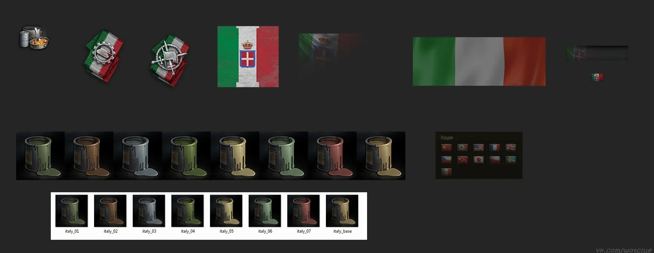Select the Czechoslovakia flag icon
654x253 pixels.
pyautogui.click(x=446, y=160)
